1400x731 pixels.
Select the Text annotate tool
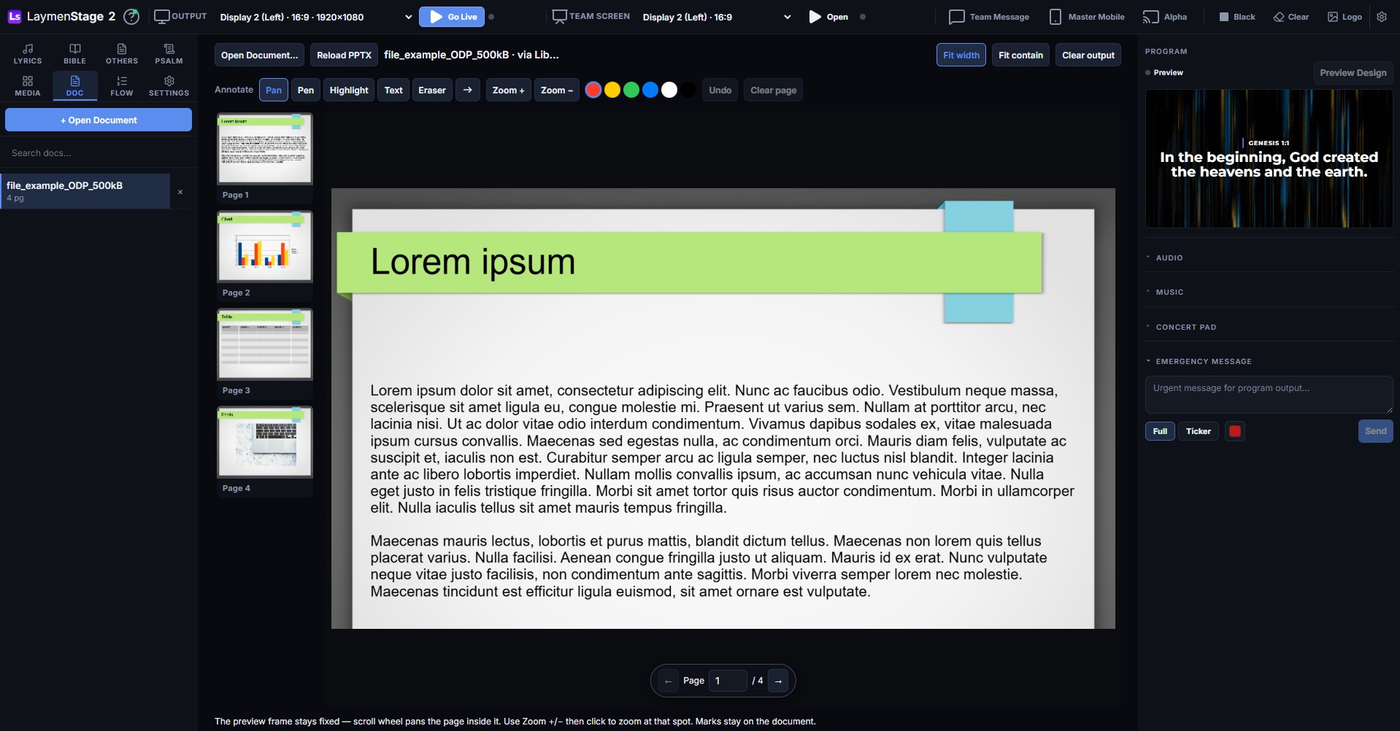pos(393,90)
